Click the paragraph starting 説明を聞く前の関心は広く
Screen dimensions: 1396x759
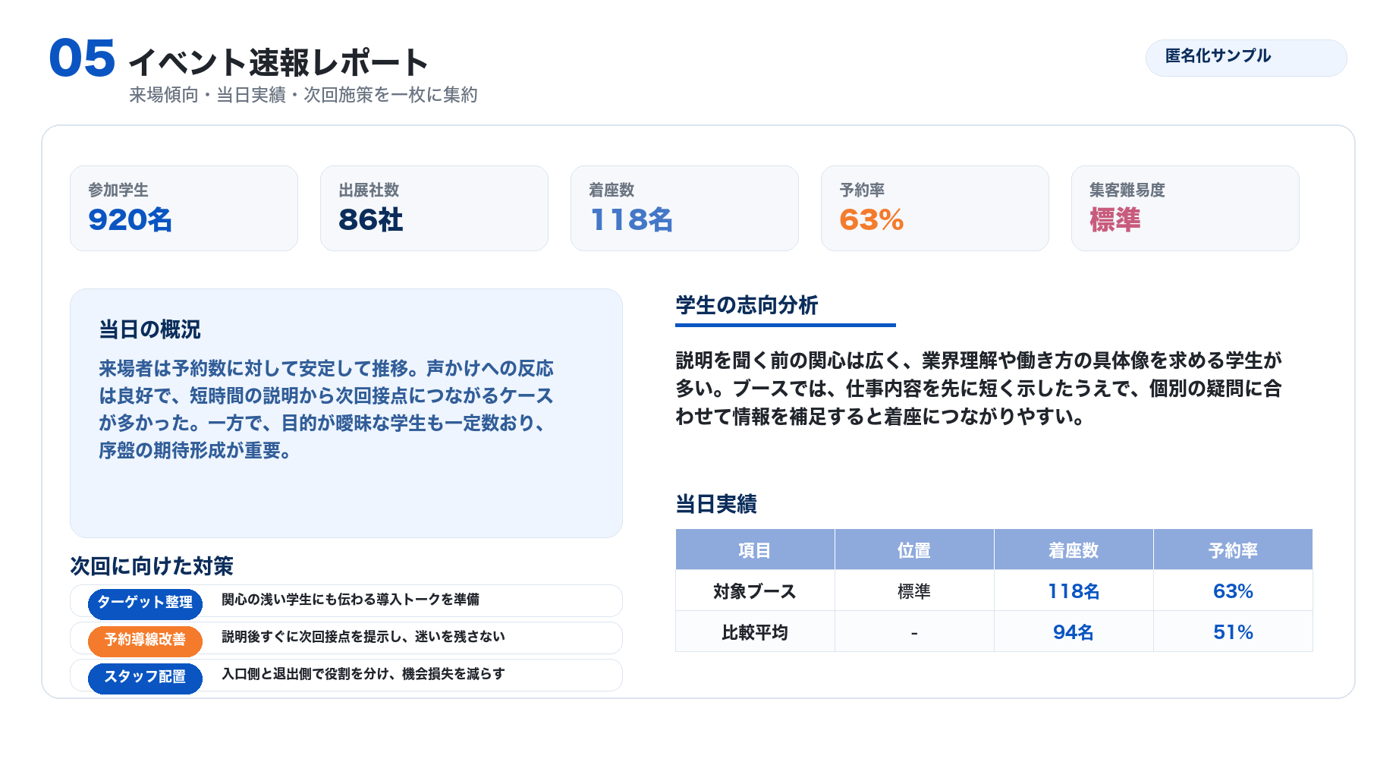979,388
